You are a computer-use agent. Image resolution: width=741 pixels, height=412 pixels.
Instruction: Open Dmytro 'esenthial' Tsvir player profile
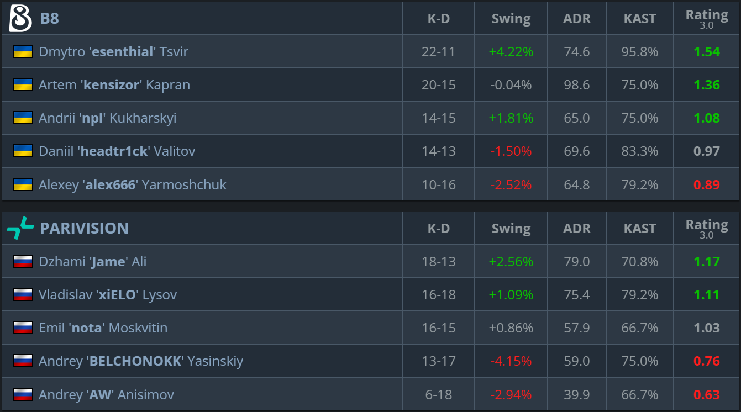point(113,52)
